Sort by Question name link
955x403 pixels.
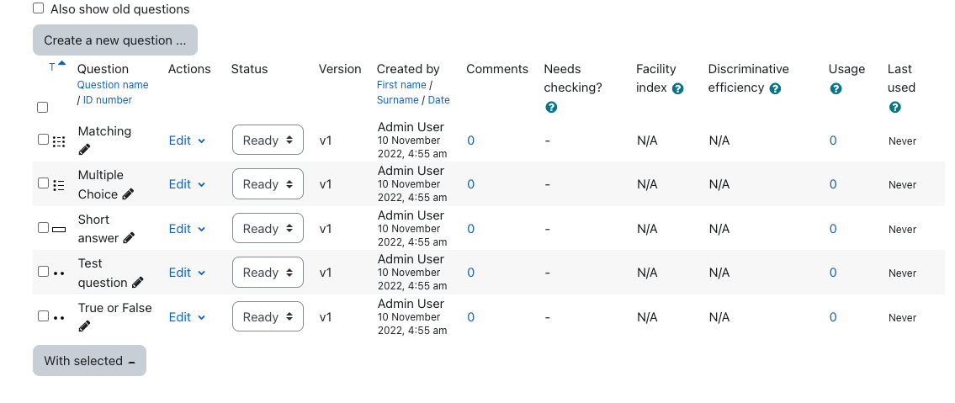(x=113, y=85)
